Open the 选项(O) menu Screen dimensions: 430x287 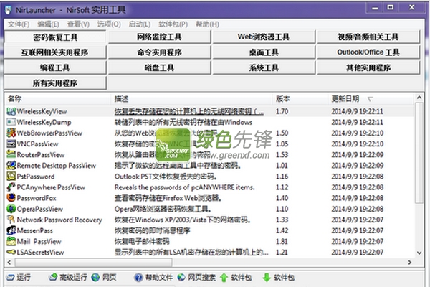tap(109, 24)
